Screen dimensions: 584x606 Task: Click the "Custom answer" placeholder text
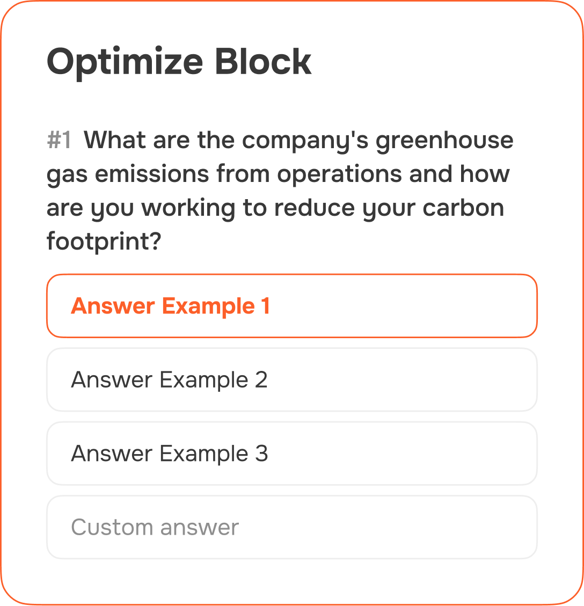coord(155,527)
